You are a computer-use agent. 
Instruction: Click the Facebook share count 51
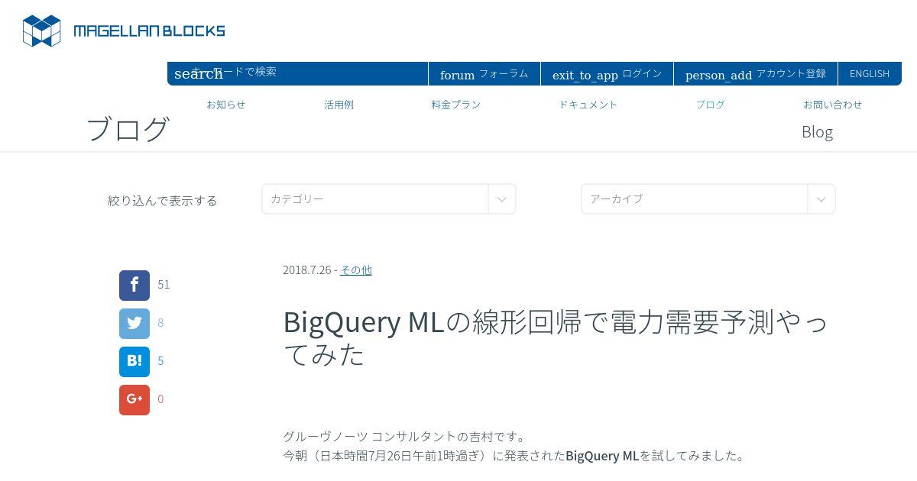(x=164, y=285)
